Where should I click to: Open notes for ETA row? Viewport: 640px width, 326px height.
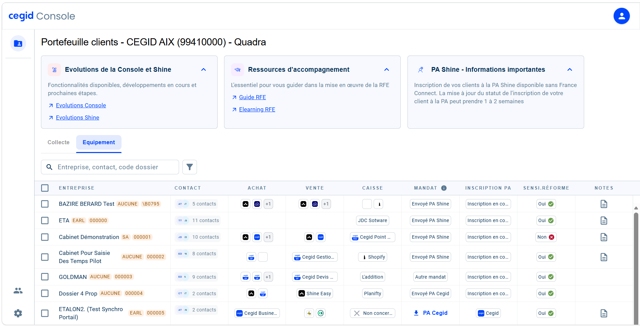[604, 220]
